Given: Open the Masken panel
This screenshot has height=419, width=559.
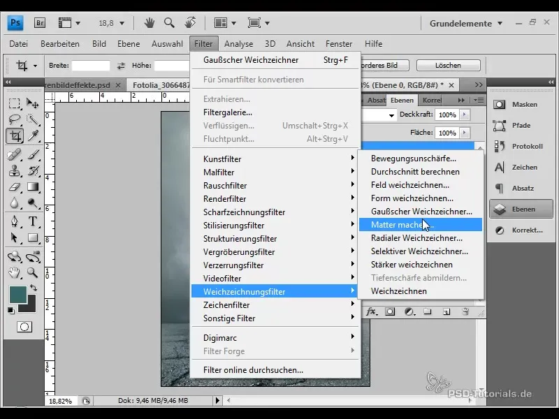Looking at the screenshot, I should 521,104.
